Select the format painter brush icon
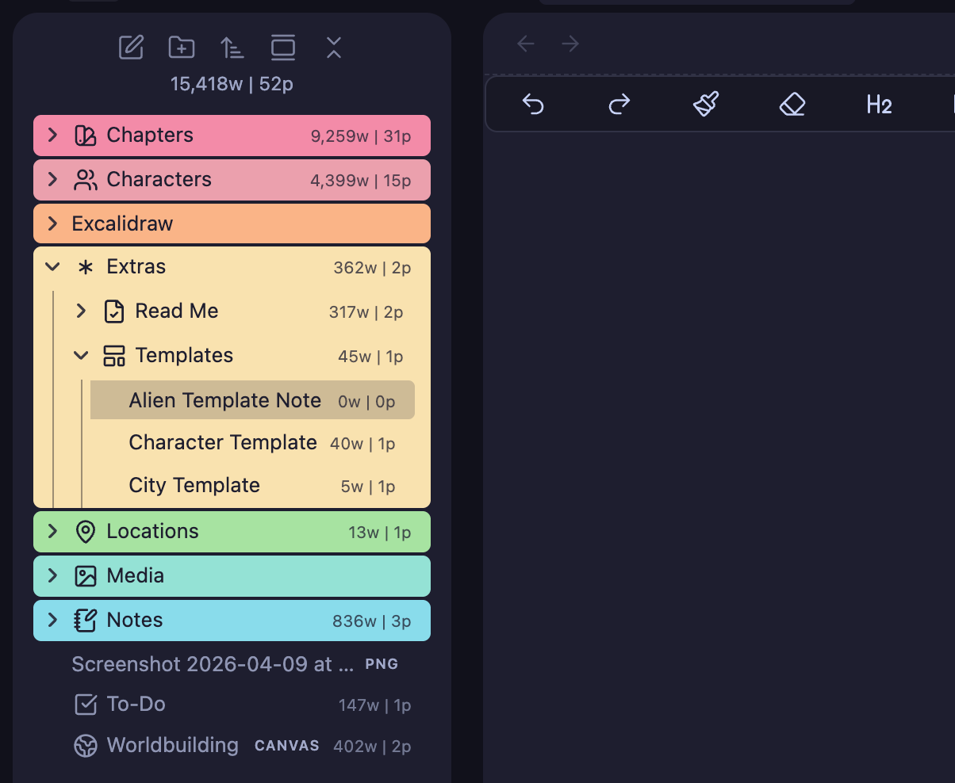This screenshot has height=783, width=955. pos(705,104)
